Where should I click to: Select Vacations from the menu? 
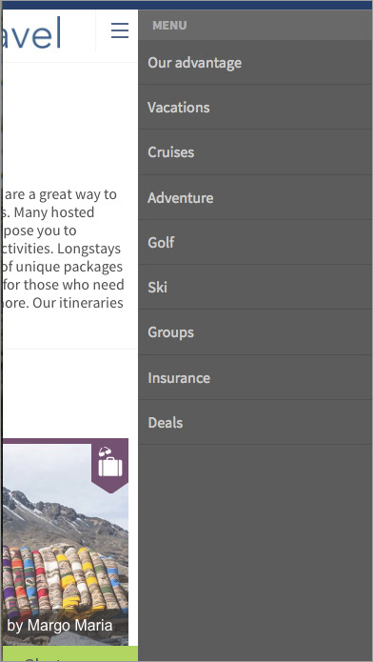point(256,108)
